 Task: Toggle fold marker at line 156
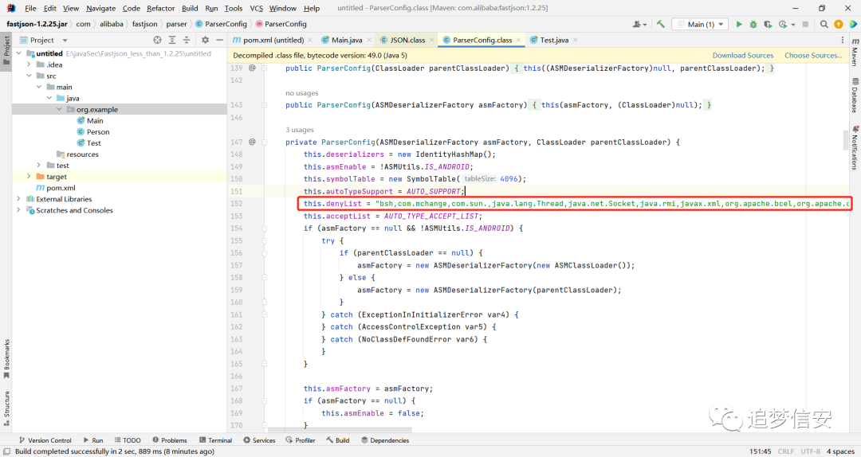(264, 253)
